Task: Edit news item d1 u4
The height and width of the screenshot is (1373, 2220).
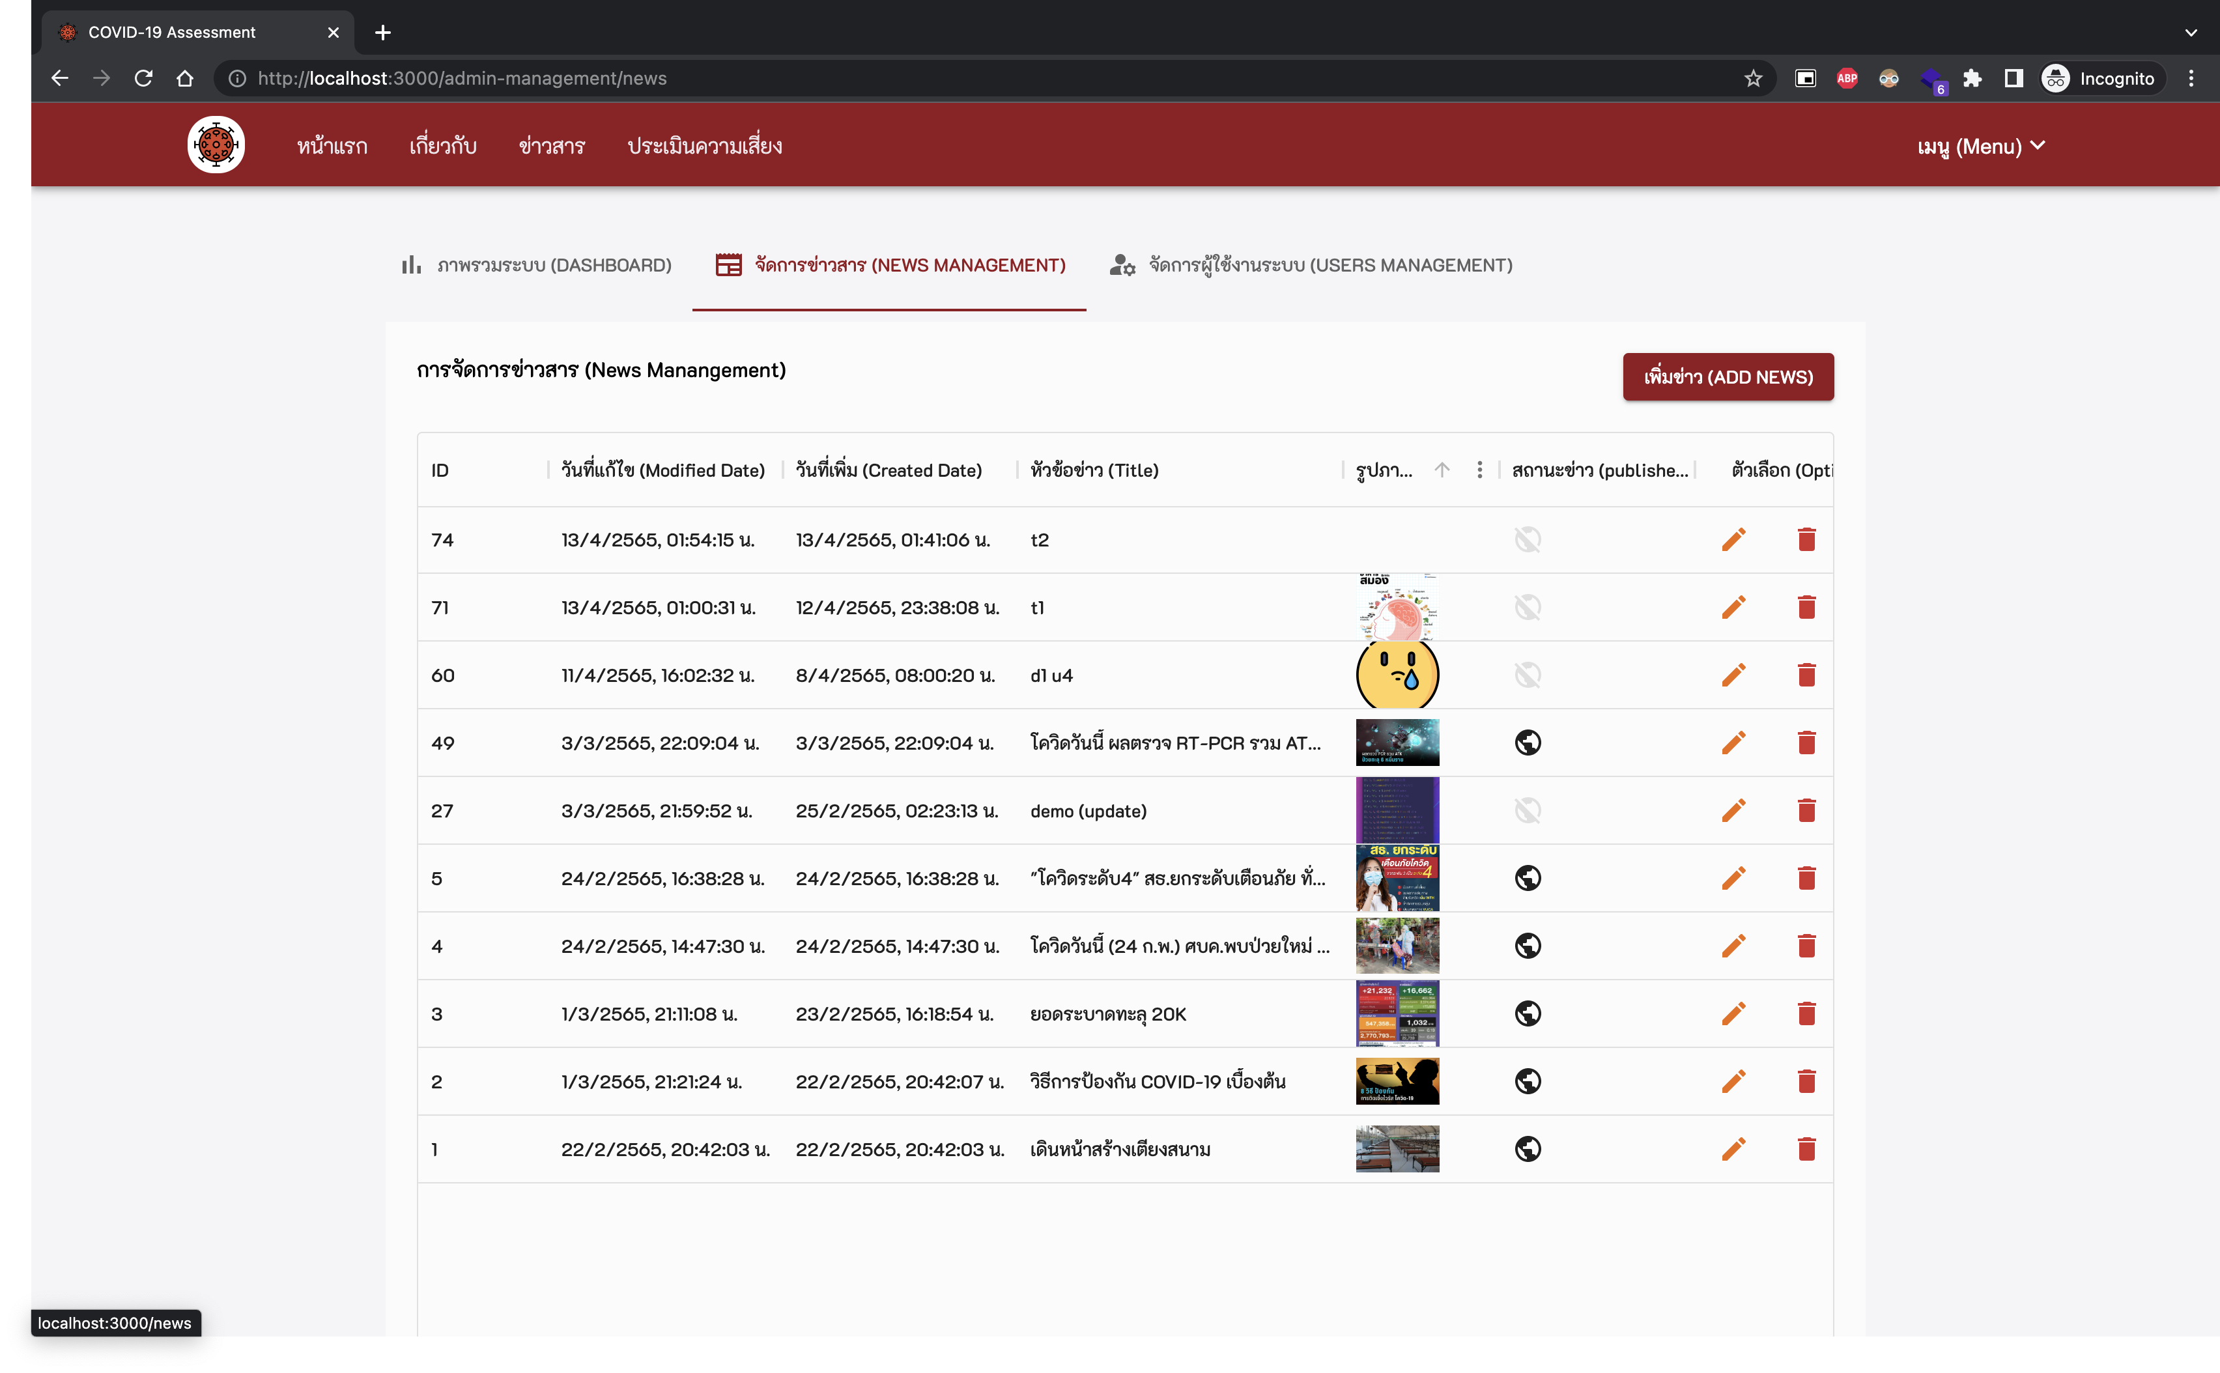Action: [1733, 675]
